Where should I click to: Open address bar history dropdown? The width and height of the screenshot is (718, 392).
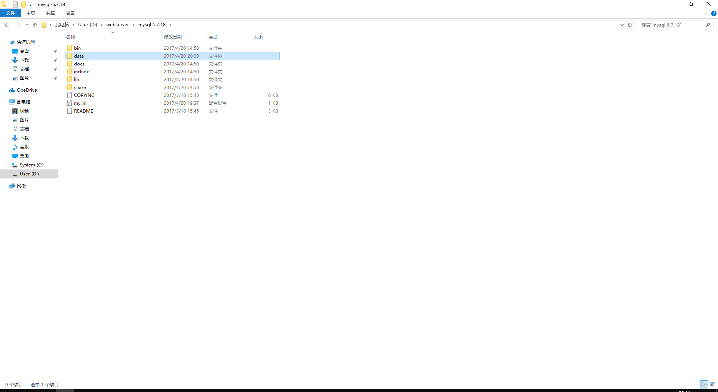[622, 25]
